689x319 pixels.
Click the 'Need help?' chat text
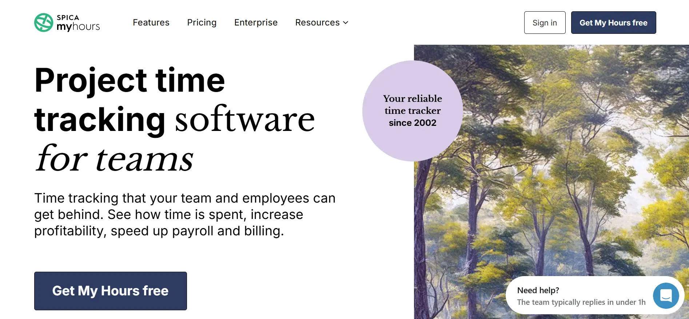click(x=538, y=290)
